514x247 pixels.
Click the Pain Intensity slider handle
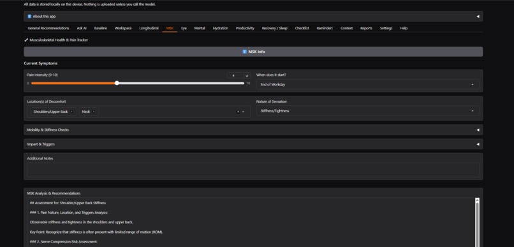(117, 84)
